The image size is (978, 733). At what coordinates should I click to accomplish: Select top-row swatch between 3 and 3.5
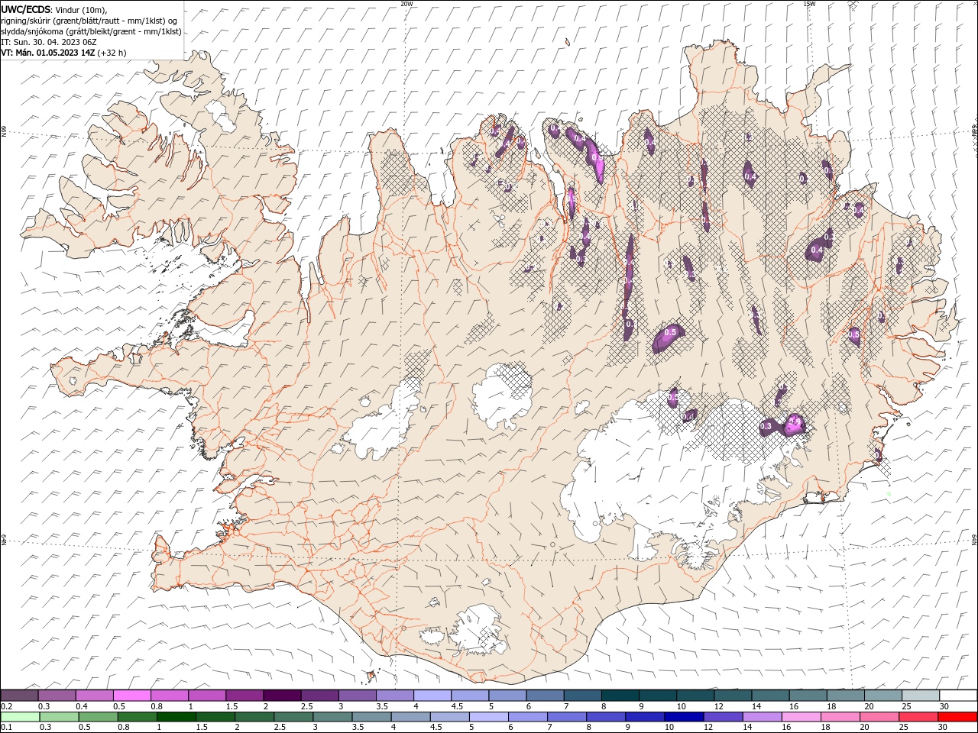click(356, 696)
